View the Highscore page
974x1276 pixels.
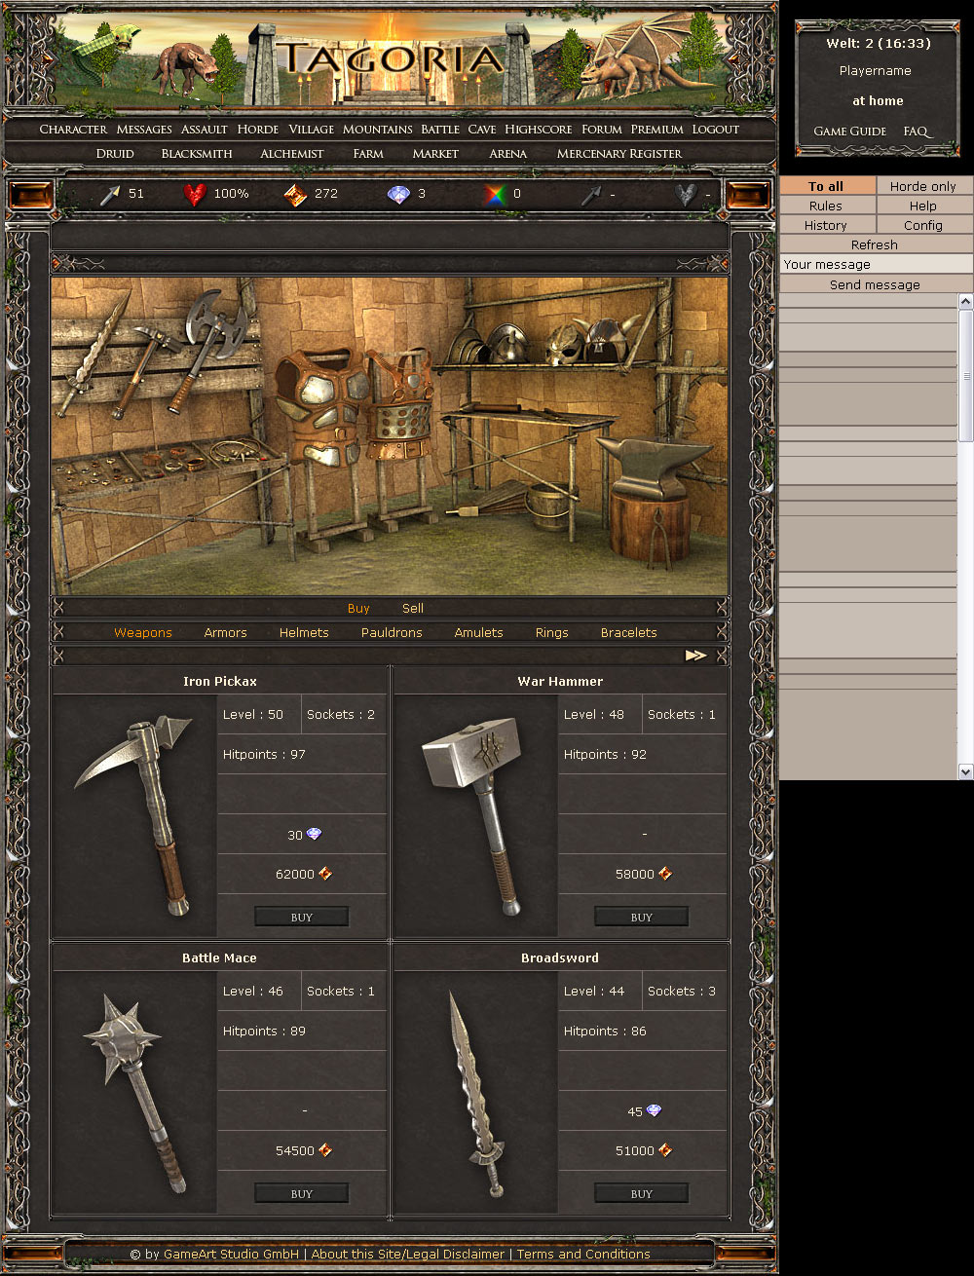pyautogui.click(x=539, y=129)
